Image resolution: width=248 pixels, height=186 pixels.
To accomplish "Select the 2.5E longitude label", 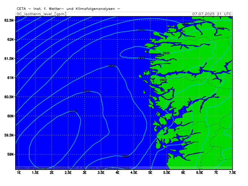I will (68, 173).
